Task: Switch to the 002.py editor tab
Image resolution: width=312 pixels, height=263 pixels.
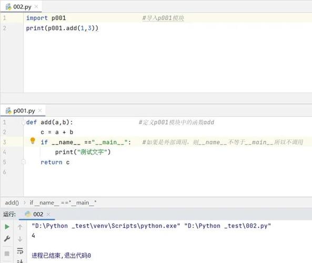Action: click(x=21, y=7)
